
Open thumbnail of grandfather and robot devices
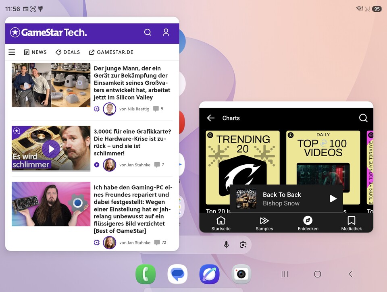[51, 85]
